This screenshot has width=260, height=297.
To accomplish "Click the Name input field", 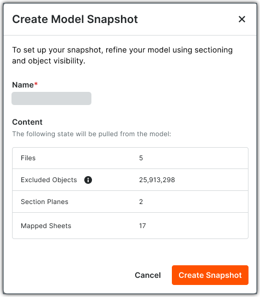I will coord(51,98).
